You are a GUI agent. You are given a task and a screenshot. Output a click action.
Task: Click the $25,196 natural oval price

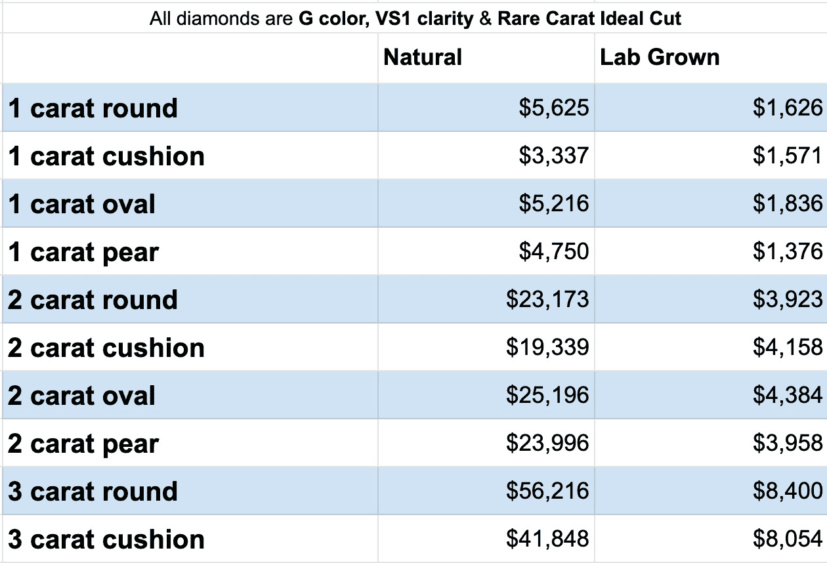tap(547, 396)
